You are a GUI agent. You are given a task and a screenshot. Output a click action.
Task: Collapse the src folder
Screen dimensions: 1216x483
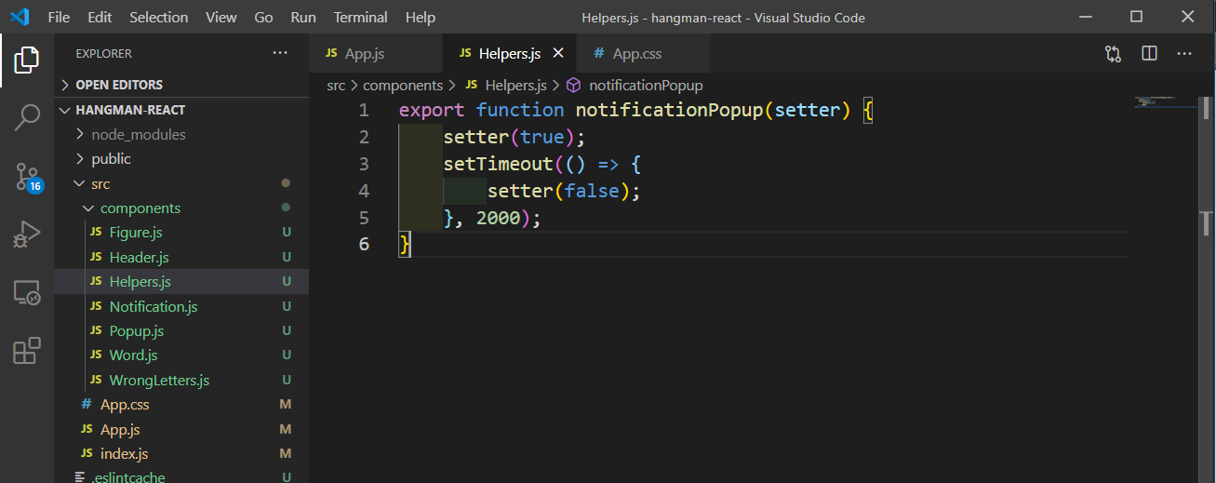(181, 183)
